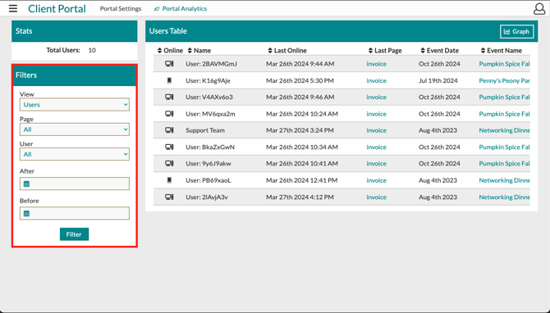Click desktop device icon for User: 2lAvjA3v
550x313 pixels.
click(169, 197)
